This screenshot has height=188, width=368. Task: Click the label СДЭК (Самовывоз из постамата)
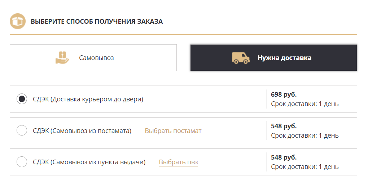click(82, 131)
